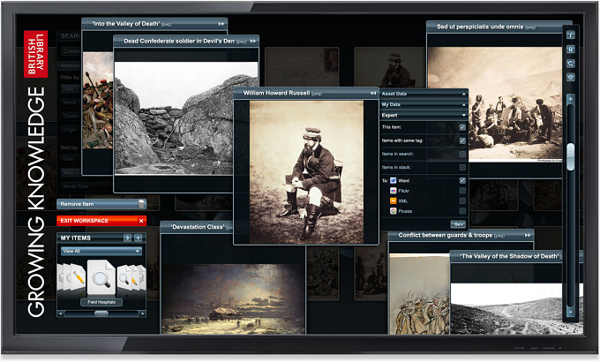Viewport: 600px width, 363px height.
Task: Click the trash can icon on Remove Item
Action: click(141, 204)
